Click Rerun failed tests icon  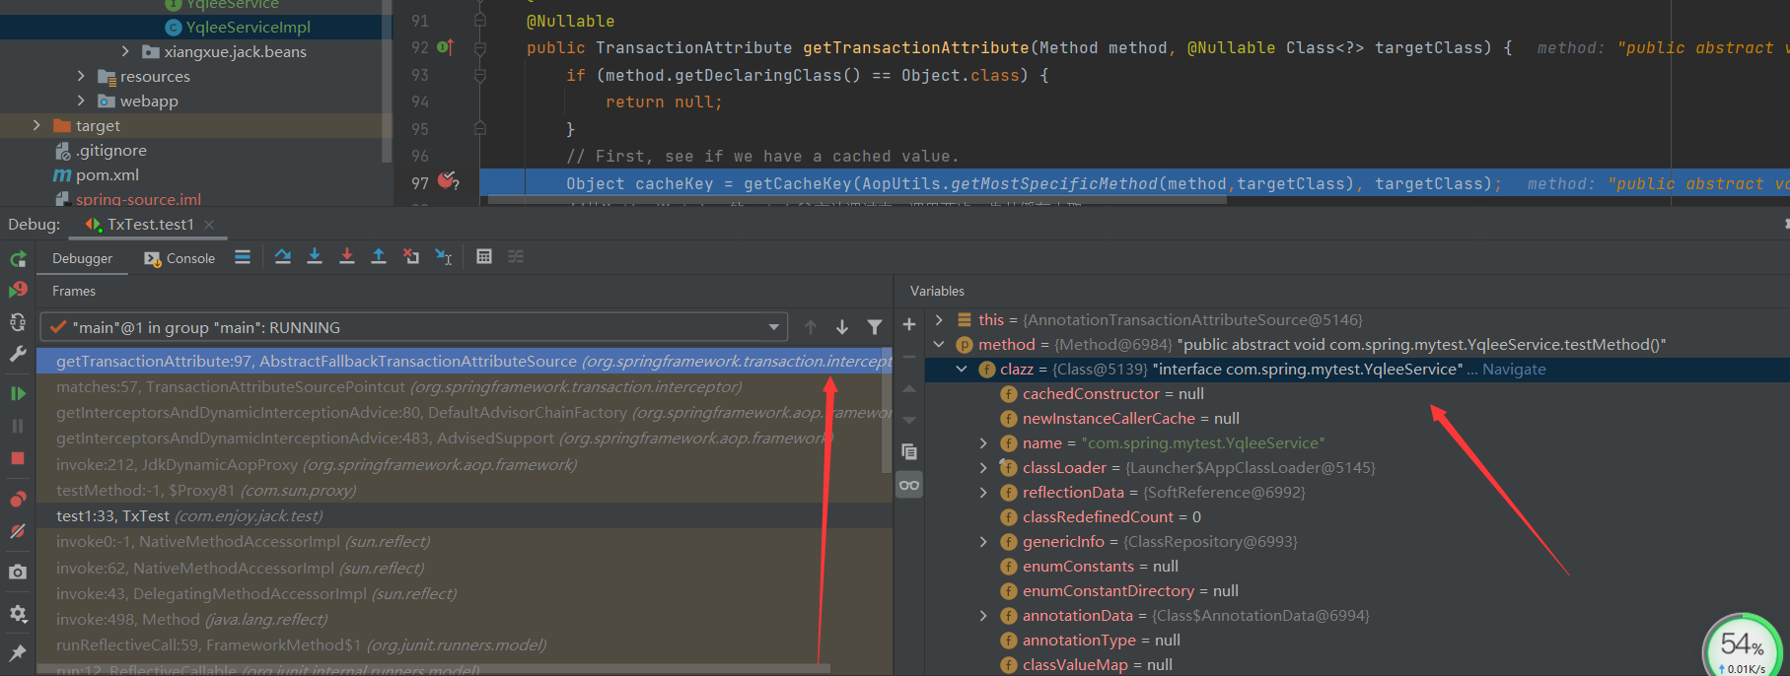[18, 290]
